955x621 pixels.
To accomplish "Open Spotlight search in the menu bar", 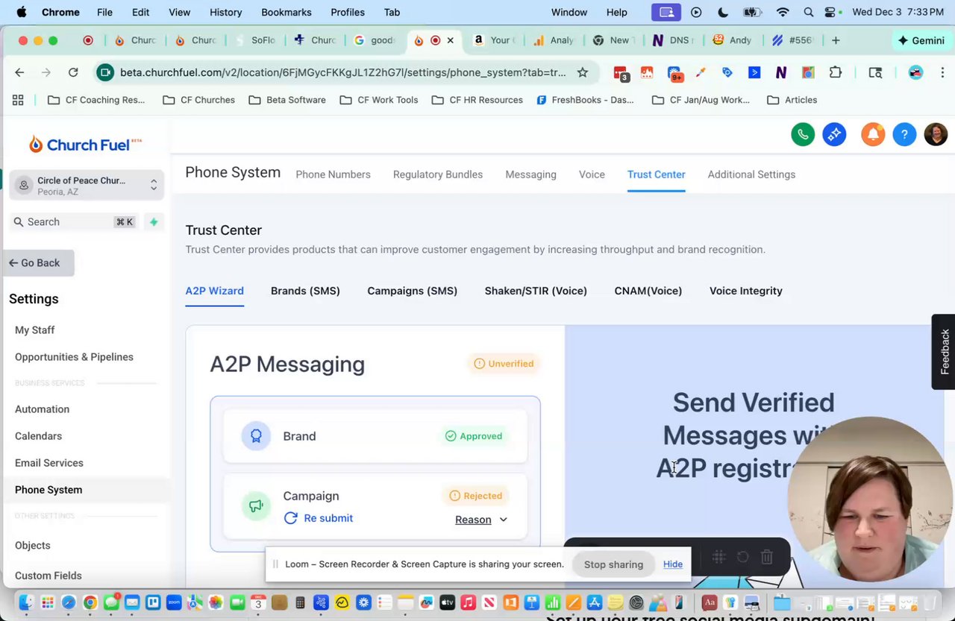I will 809,12.
